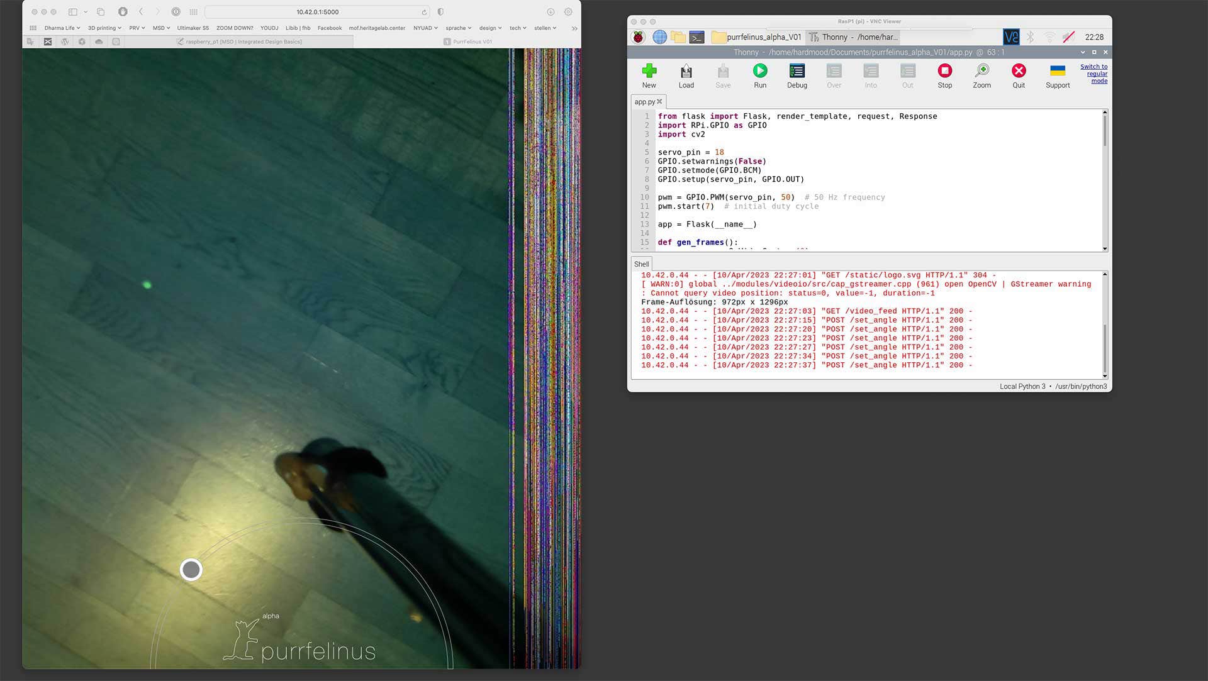
Task: Click the Safari address bar 10.42.0.1:5000
Action: [x=318, y=12]
